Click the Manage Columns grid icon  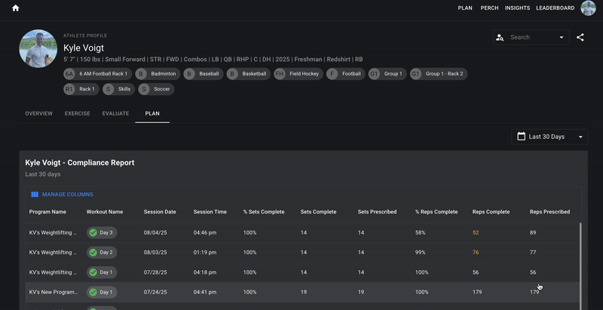tap(35, 195)
